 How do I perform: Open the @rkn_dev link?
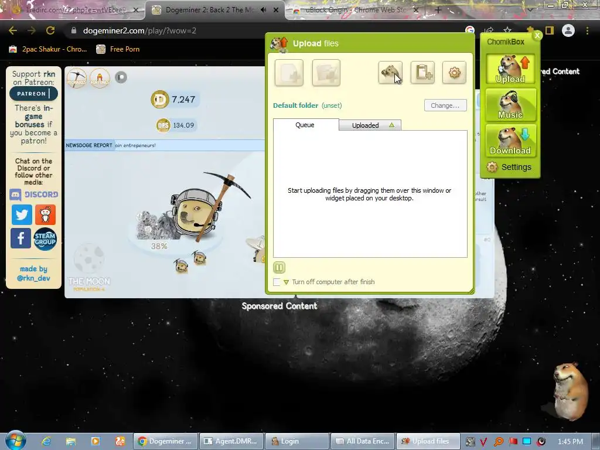(x=33, y=278)
